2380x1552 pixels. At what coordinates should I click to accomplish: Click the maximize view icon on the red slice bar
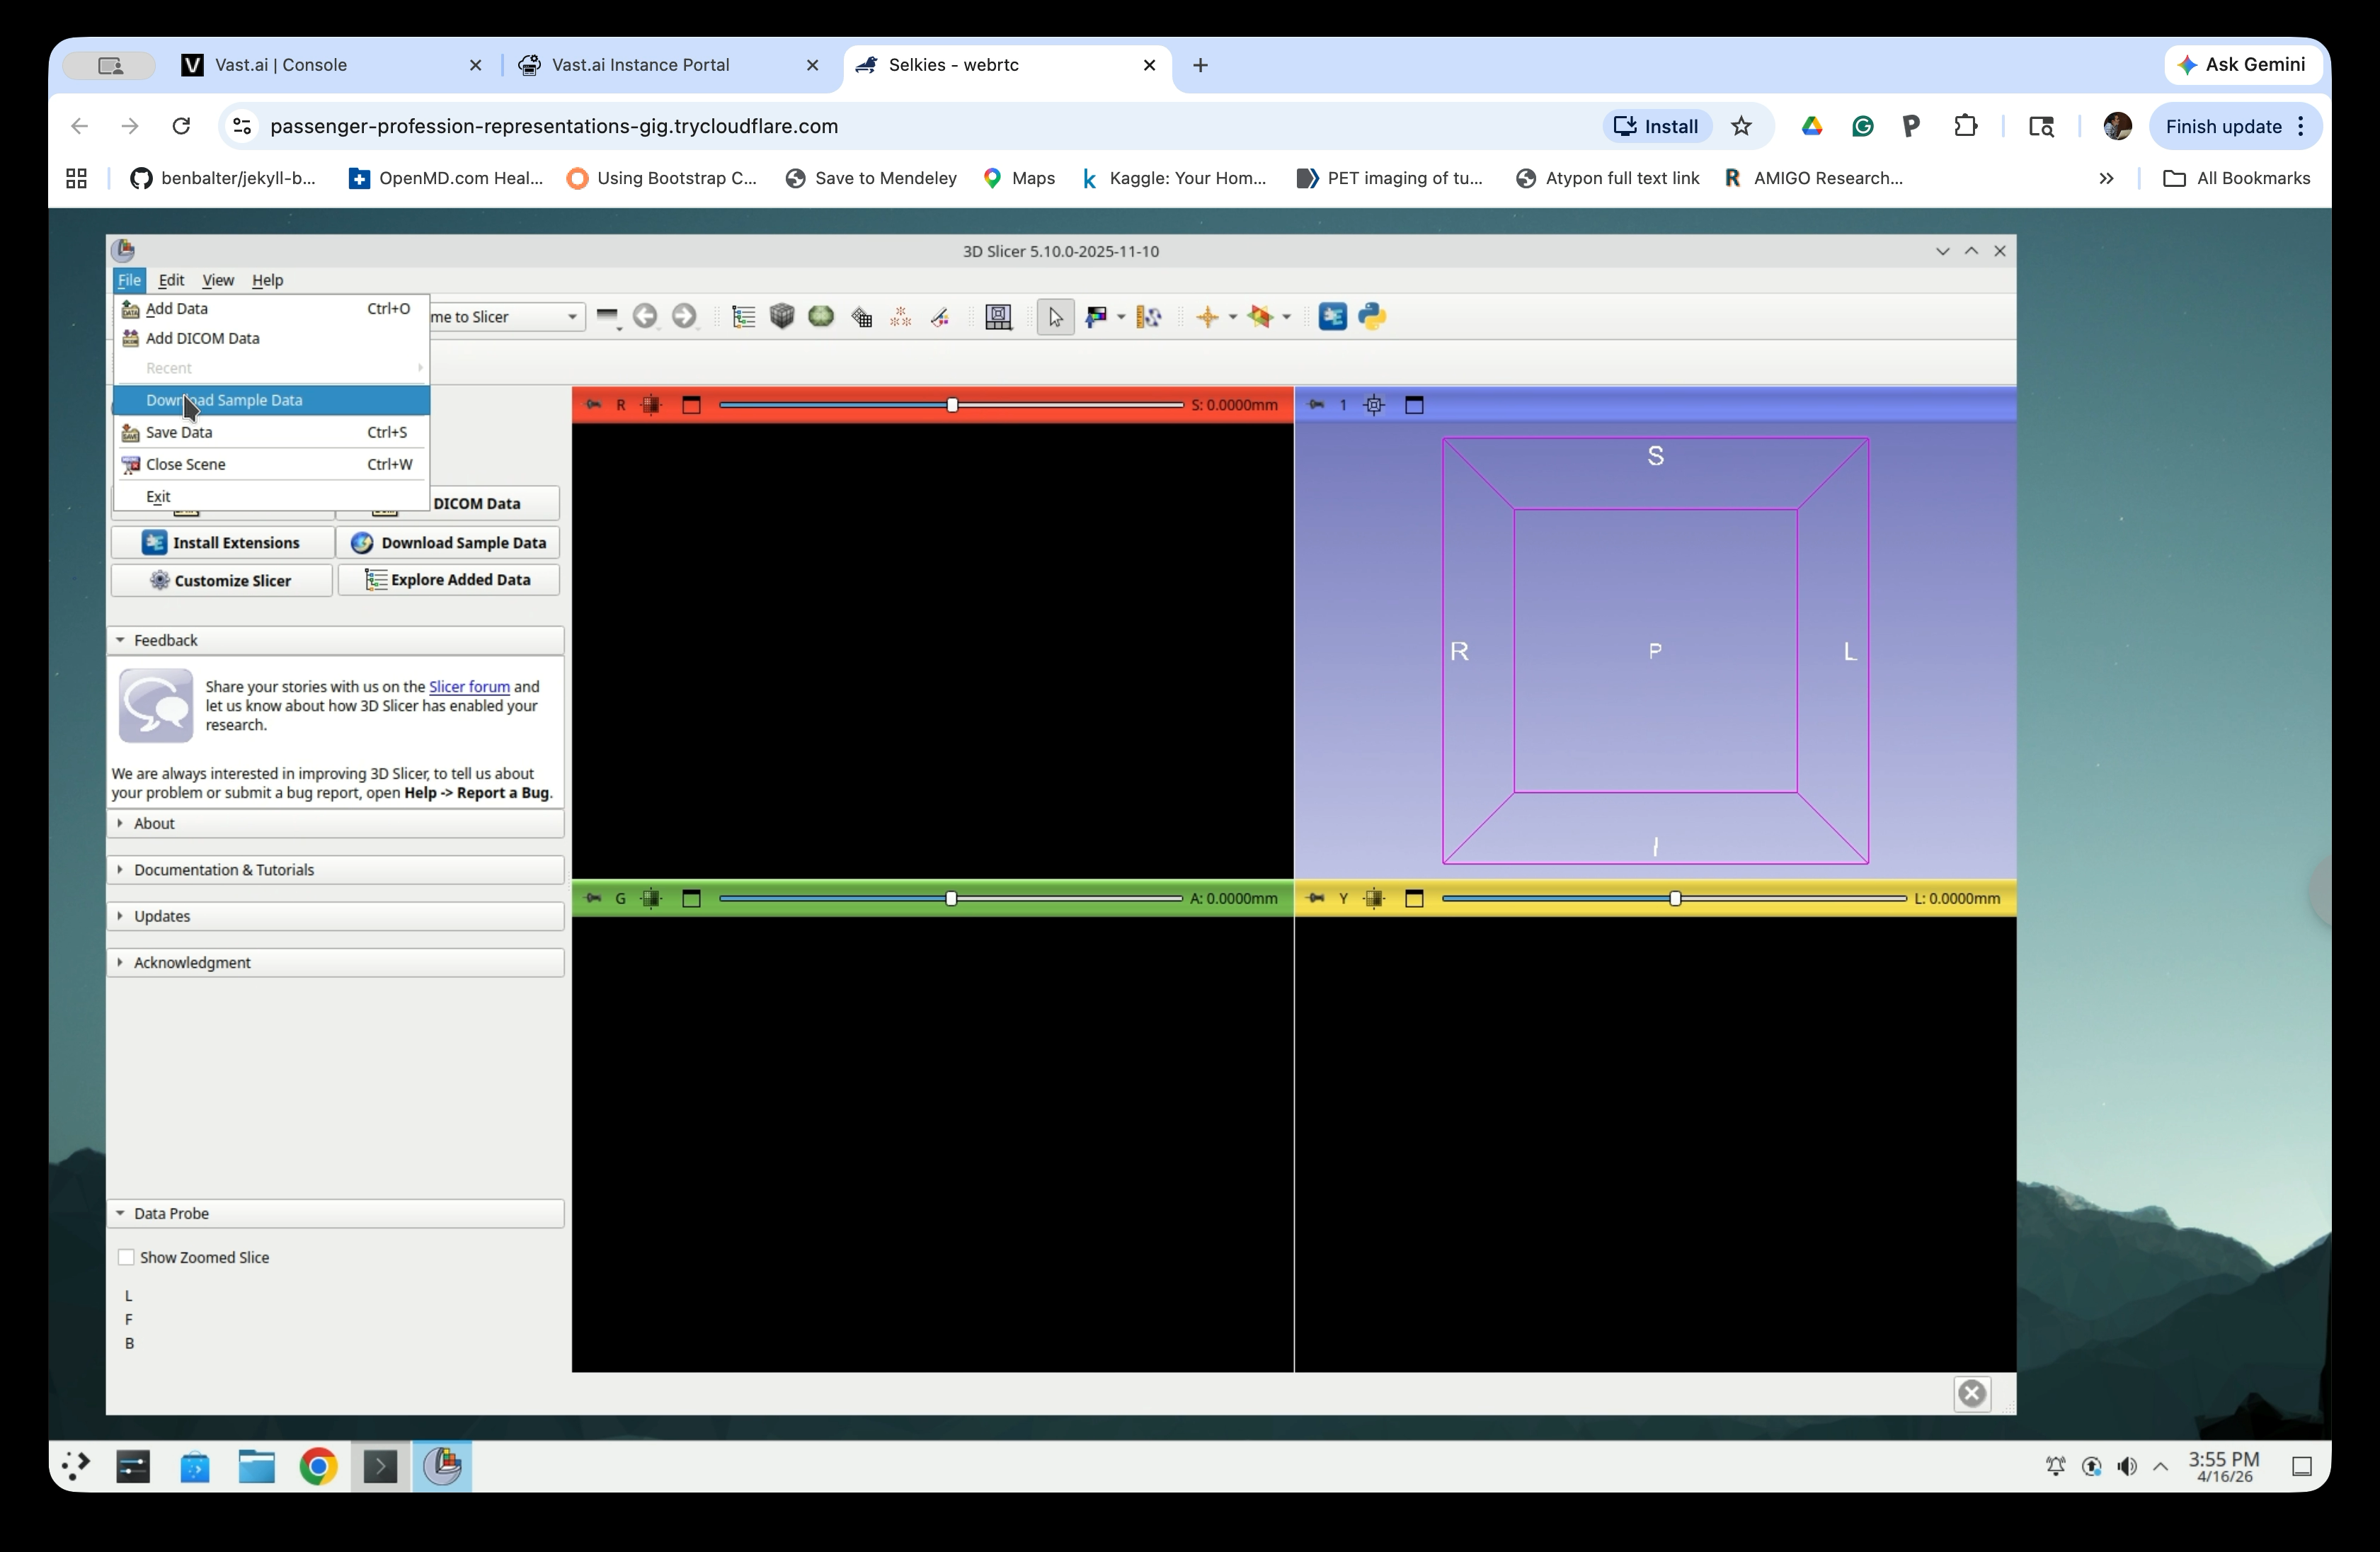pos(692,405)
